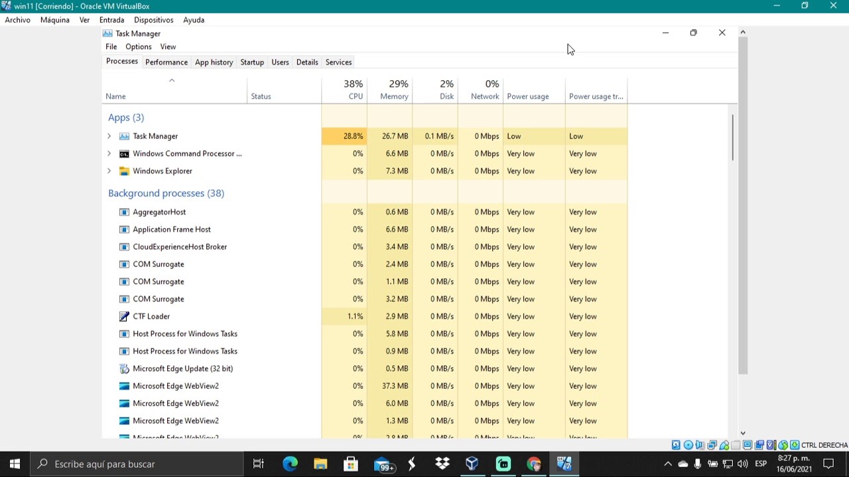
Task: Open File Explorer from the taskbar
Action: [x=320, y=464]
